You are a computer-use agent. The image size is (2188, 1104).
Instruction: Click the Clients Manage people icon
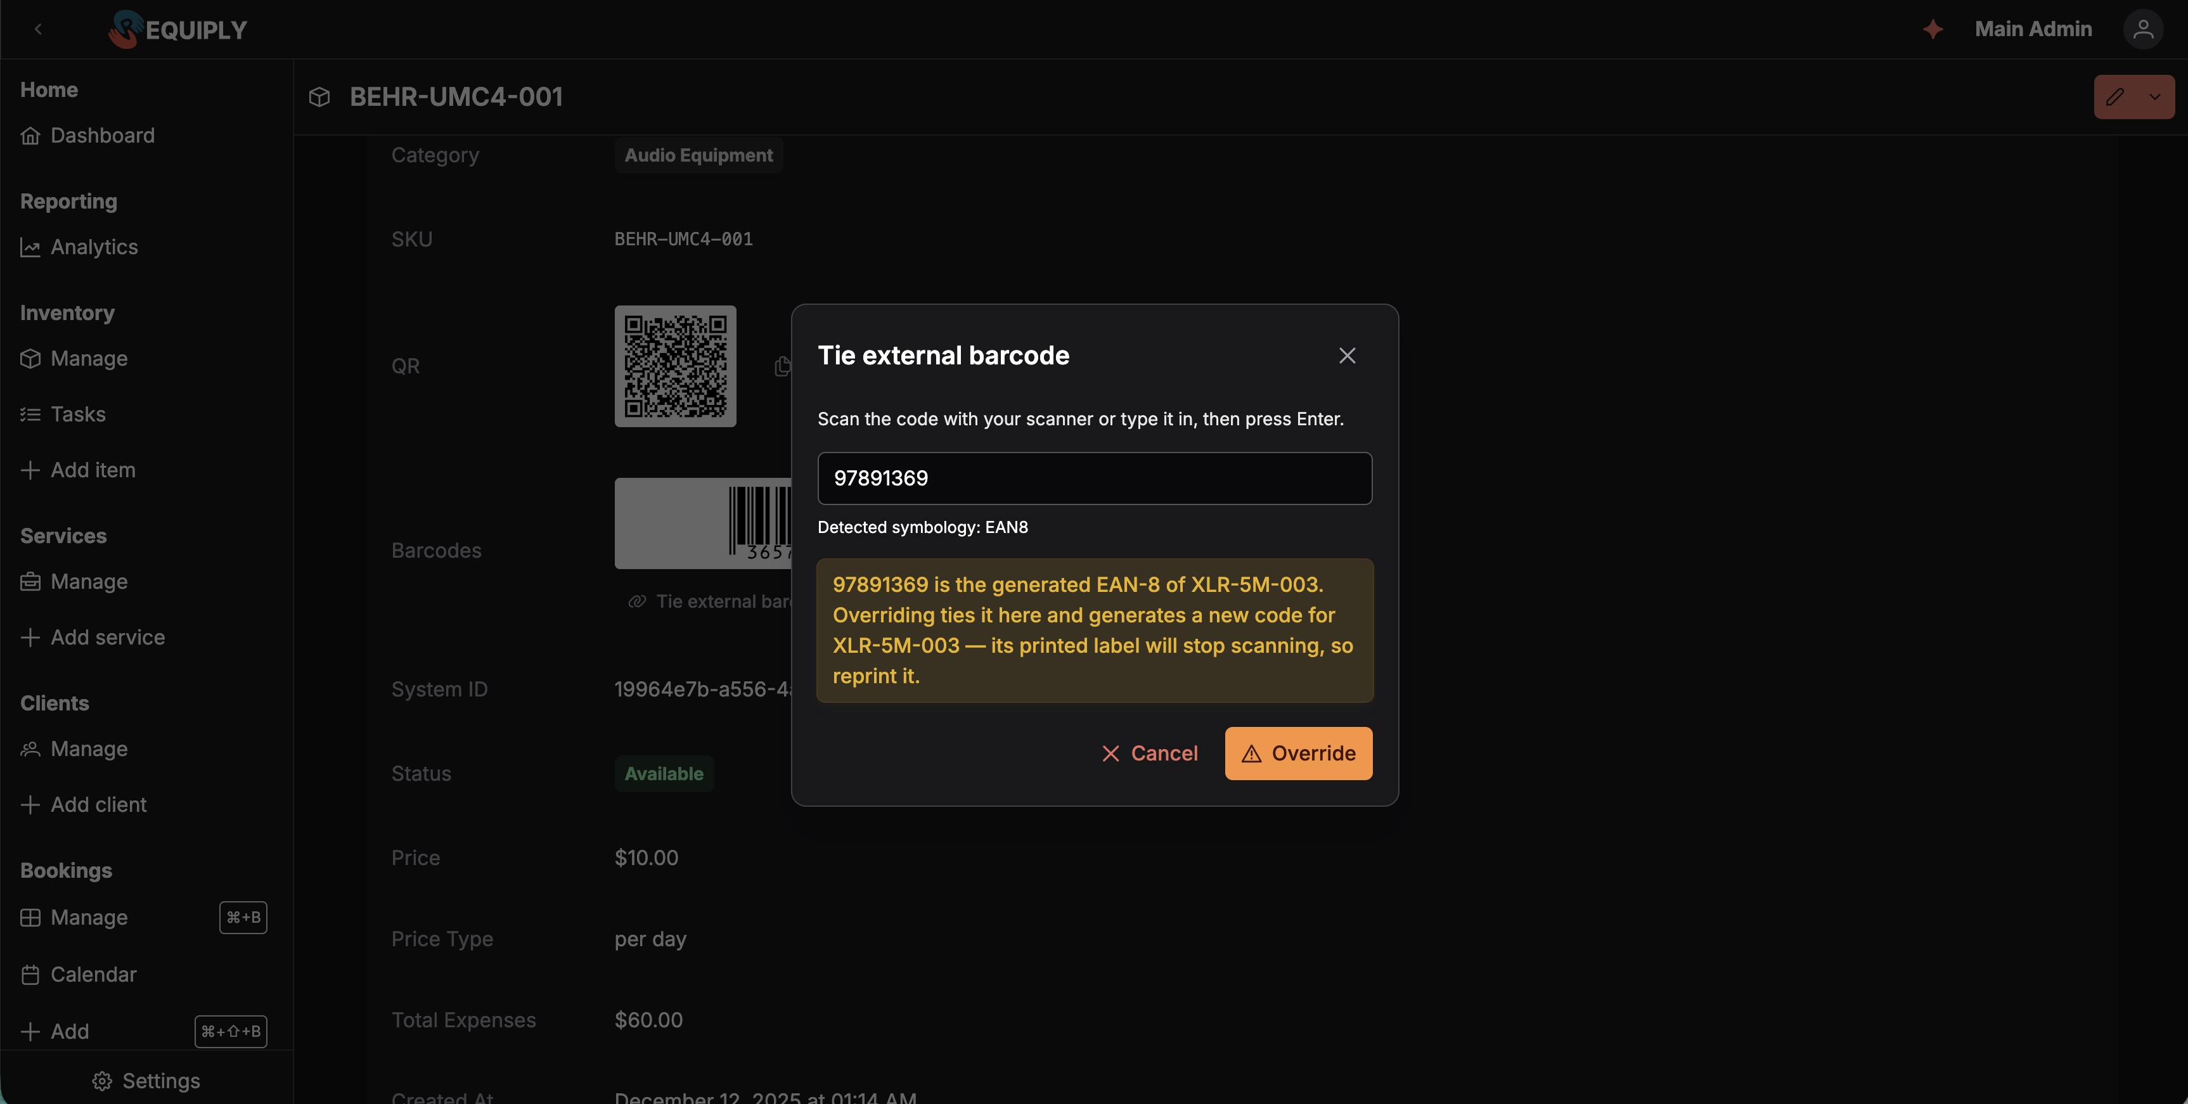(30, 749)
